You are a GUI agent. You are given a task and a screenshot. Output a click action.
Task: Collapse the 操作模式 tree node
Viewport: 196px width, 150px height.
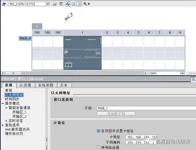pyautogui.click(x=3, y=104)
